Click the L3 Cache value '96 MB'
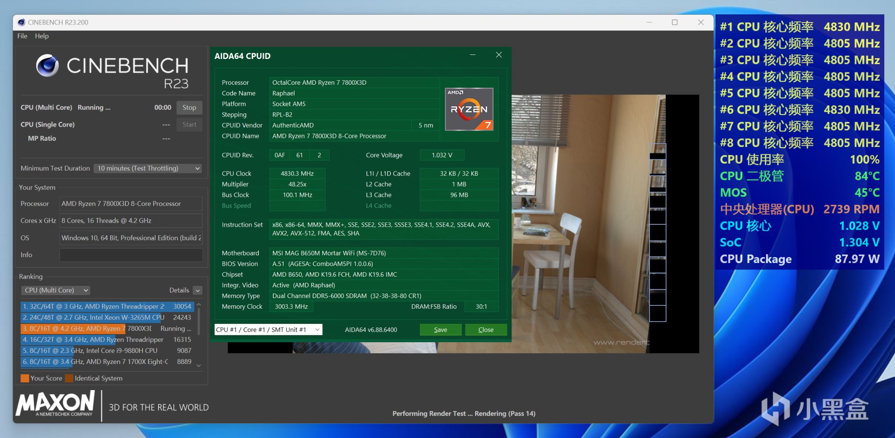The width and height of the screenshot is (895, 438). (459, 195)
